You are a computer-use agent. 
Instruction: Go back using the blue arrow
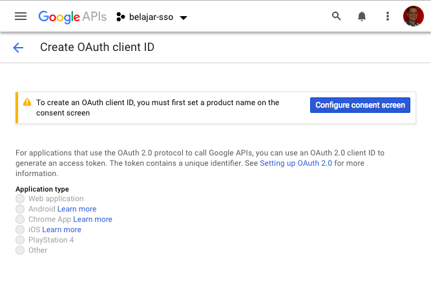(x=18, y=48)
